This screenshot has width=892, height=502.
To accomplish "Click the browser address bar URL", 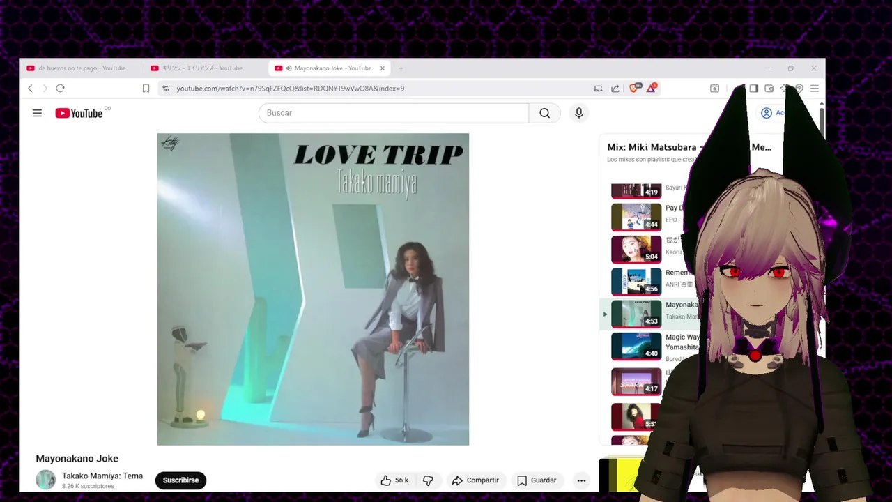I will click(290, 89).
